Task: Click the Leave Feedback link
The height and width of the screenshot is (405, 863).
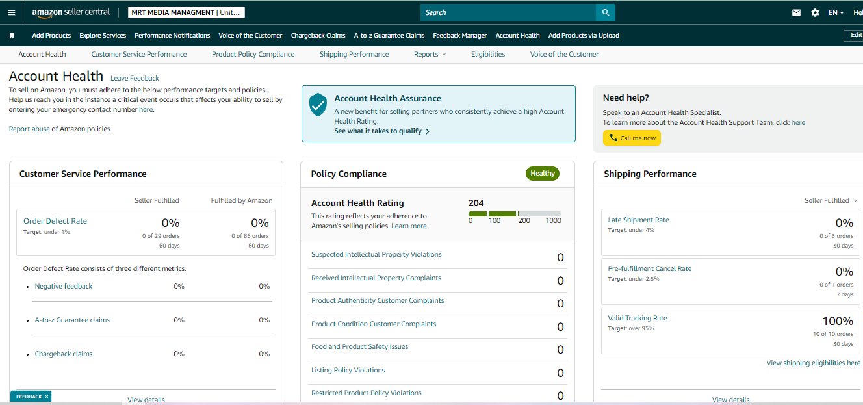Action: tap(135, 78)
